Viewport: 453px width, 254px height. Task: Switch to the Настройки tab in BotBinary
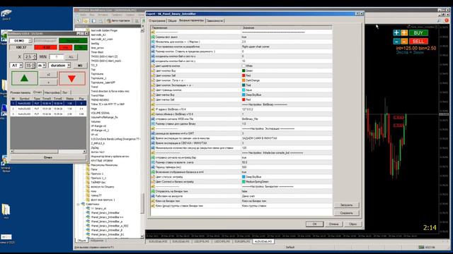tap(52, 92)
